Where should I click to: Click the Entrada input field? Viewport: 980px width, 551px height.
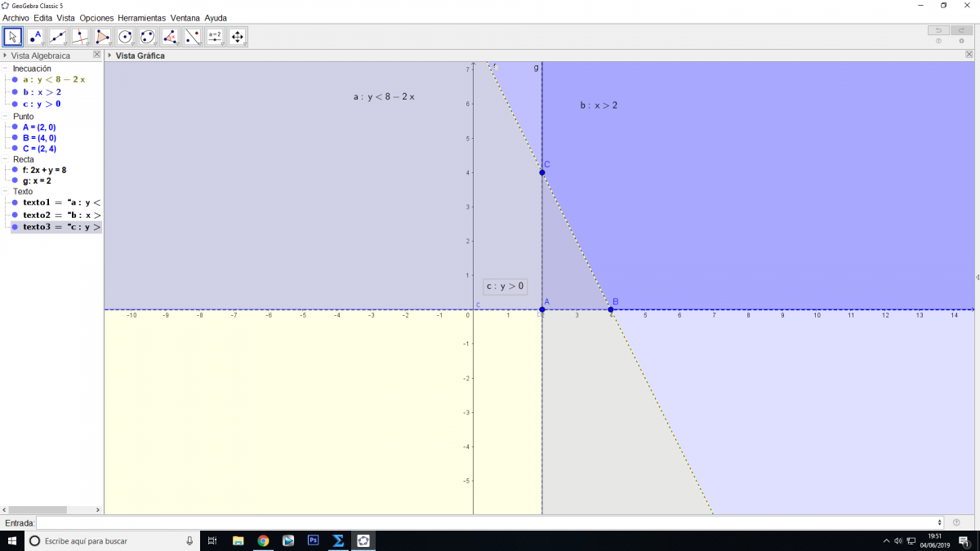[488, 522]
